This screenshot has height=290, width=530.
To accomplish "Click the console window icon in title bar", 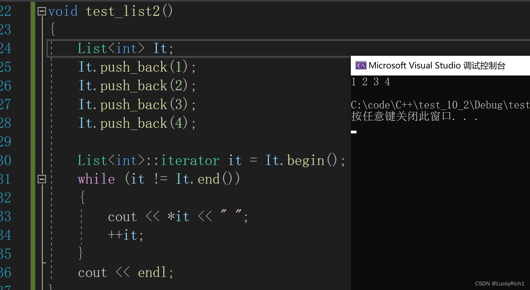I will (361, 66).
